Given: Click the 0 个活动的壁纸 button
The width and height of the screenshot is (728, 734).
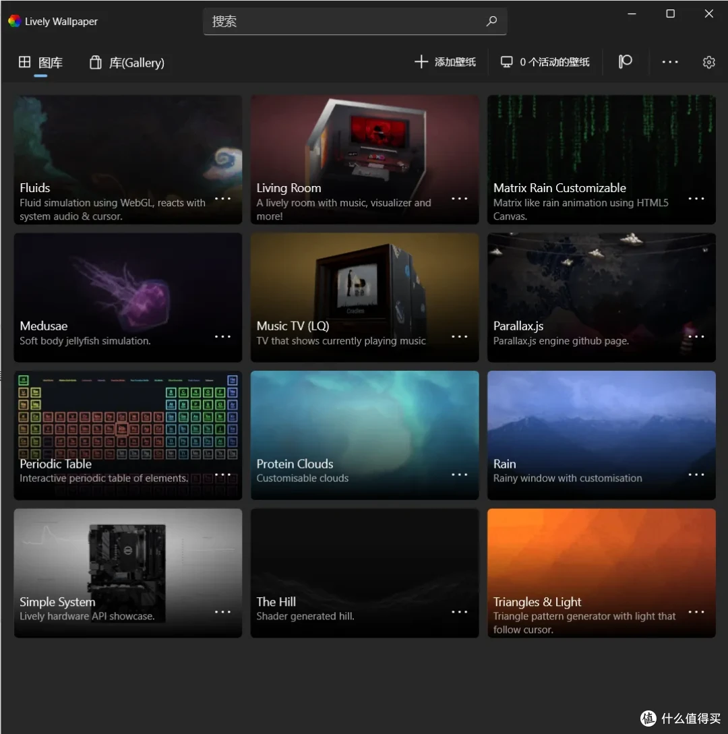Looking at the screenshot, I should [x=545, y=62].
